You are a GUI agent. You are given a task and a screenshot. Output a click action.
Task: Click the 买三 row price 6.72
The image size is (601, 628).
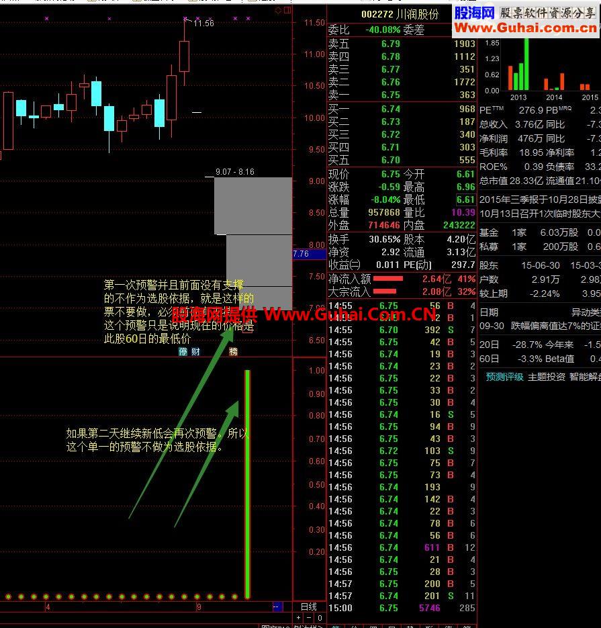point(390,134)
